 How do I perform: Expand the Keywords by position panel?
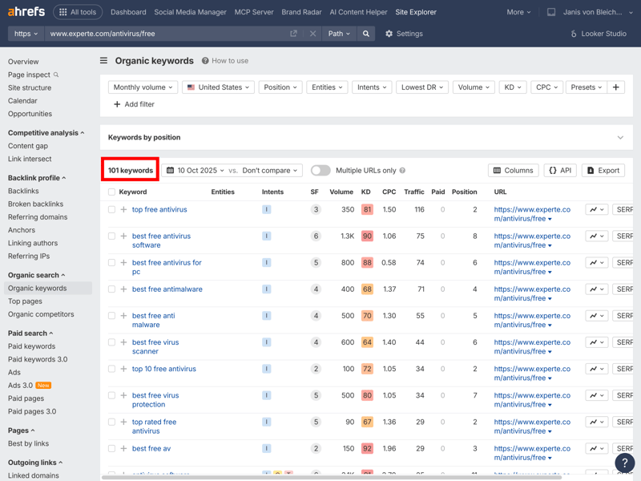coord(620,138)
